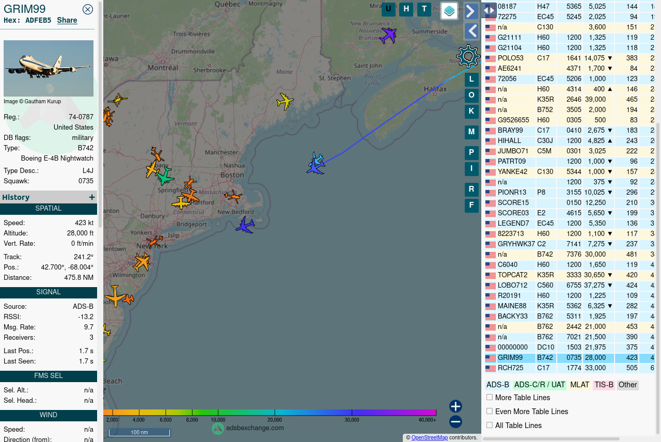This screenshot has width=661, height=442.
Task: Click the ADS-B legend label
Action: pyautogui.click(x=498, y=385)
